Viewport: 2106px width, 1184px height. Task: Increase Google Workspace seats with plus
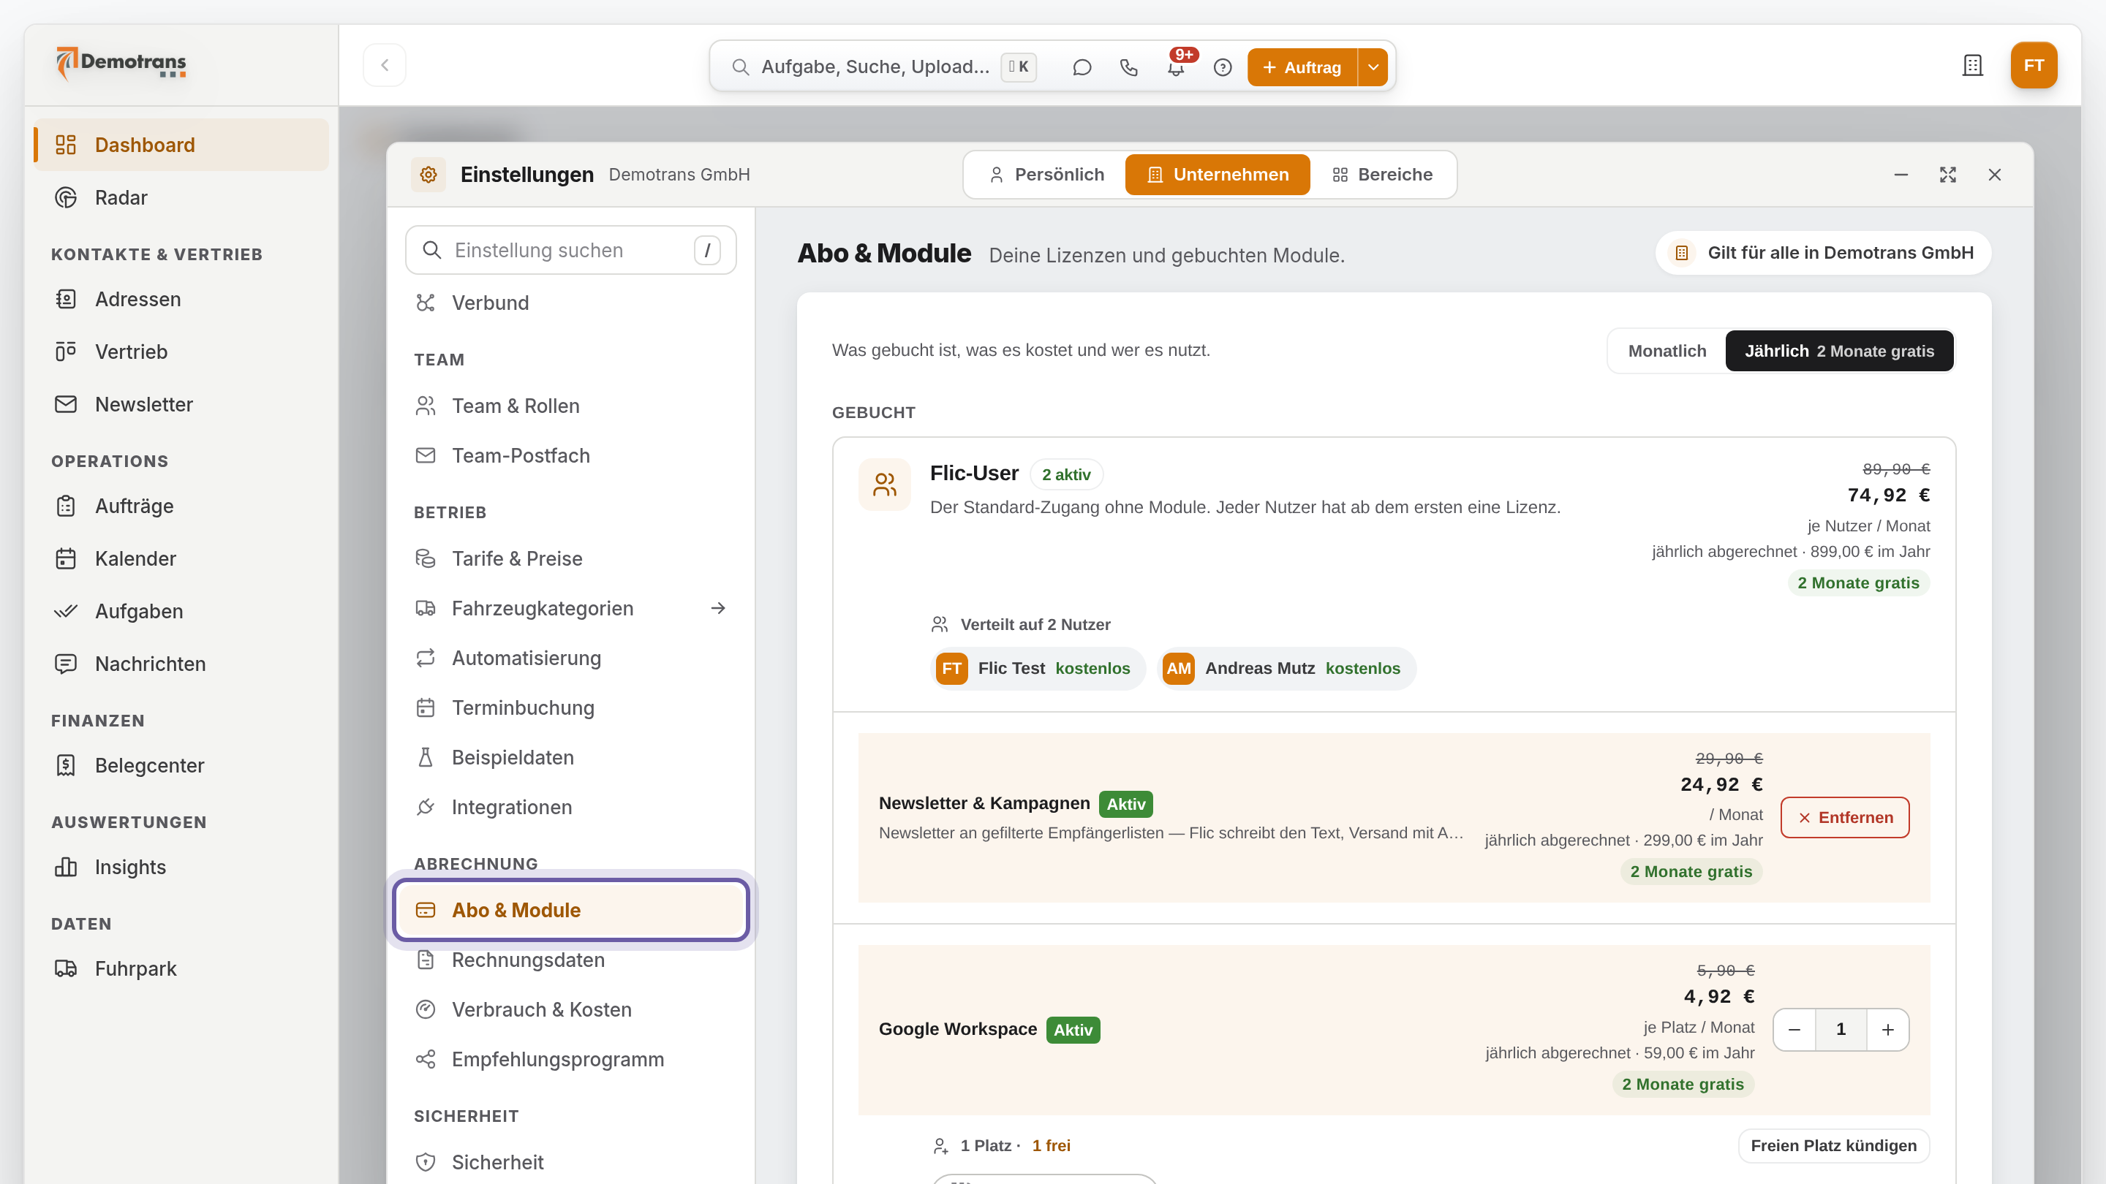tap(1887, 1030)
